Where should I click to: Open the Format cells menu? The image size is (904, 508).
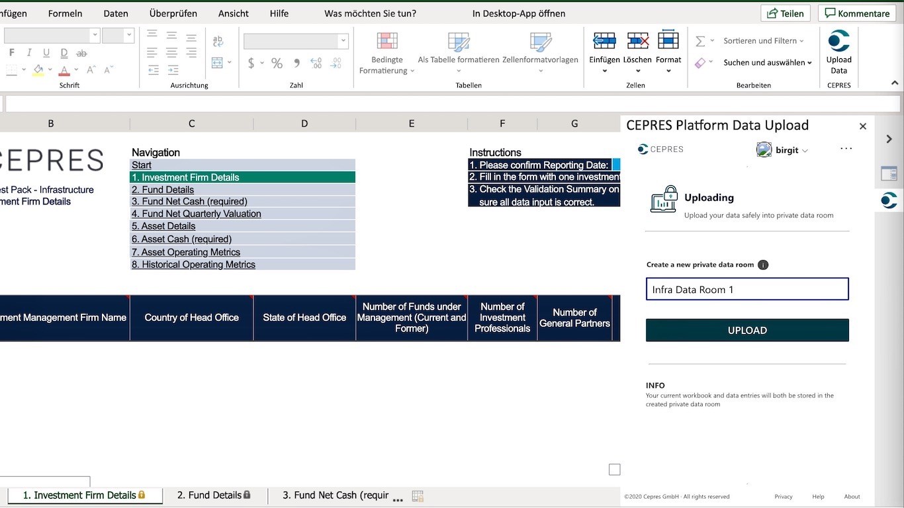[x=668, y=52]
